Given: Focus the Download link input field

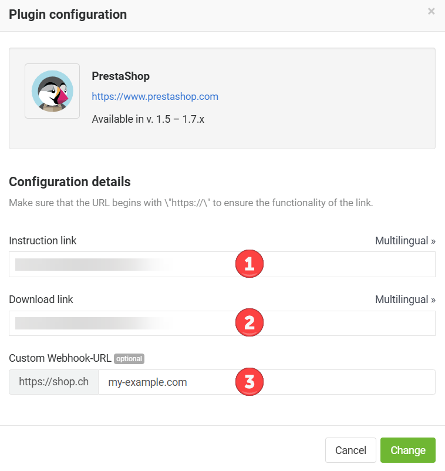Looking at the screenshot, I should tap(222, 323).
